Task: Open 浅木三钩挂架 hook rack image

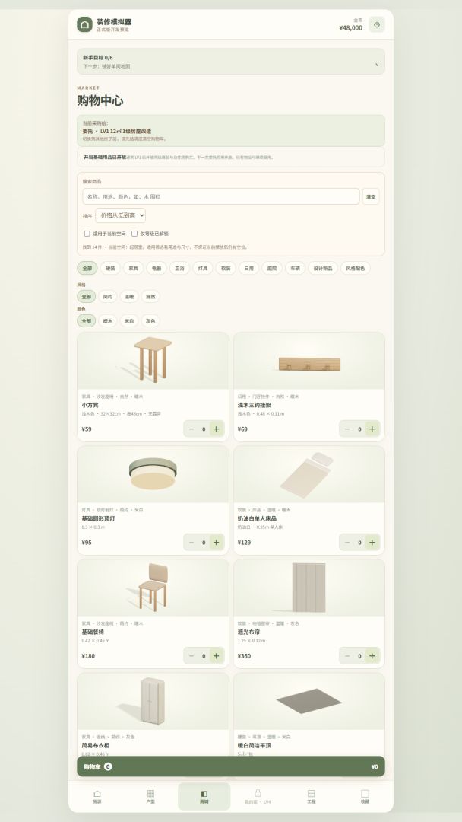Action: (309, 361)
